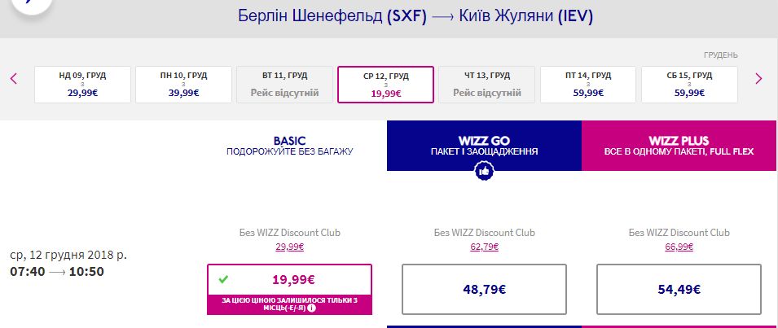This screenshot has height=328, width=778.
Task: Click the unavailable Tuesday 11 December tile
Action: click(x=284, y=85)
